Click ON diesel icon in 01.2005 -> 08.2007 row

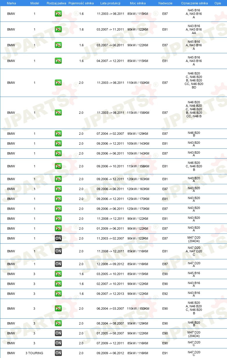pyautogui.click(x=58, y=333)
